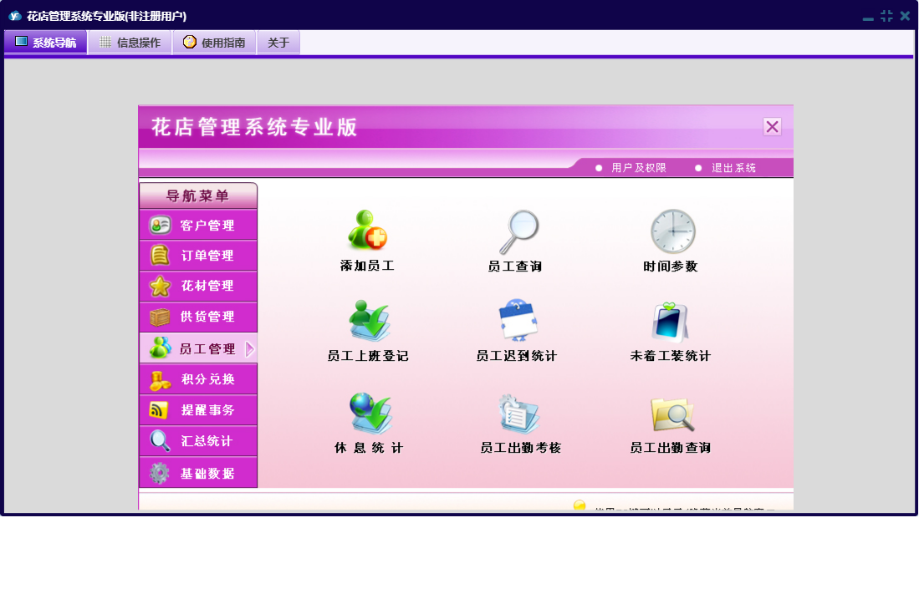Select 供货管理 in navigation menu
This screenshot has height=604, width=919.
point(198,317)
